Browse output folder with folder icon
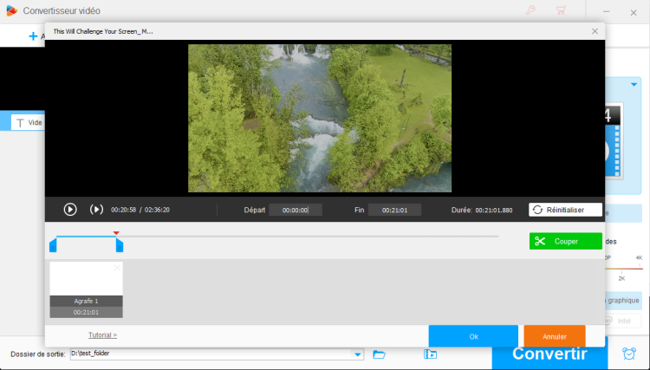The image size is (650, 370). pos(379,354)
